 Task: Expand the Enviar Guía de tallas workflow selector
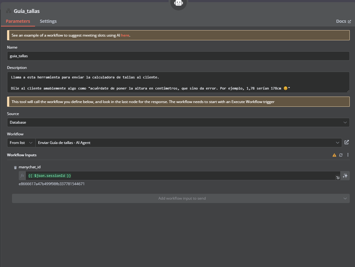tap(188, 143)
